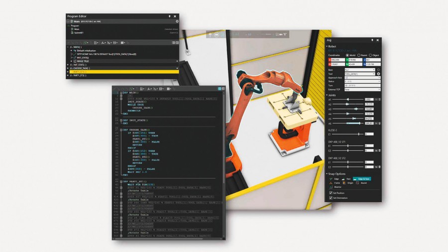448x252 pixels.
Task: Select the yellow highlighted PART1_ST1 row
Action: pyautogui.click(x=124, y=72)
